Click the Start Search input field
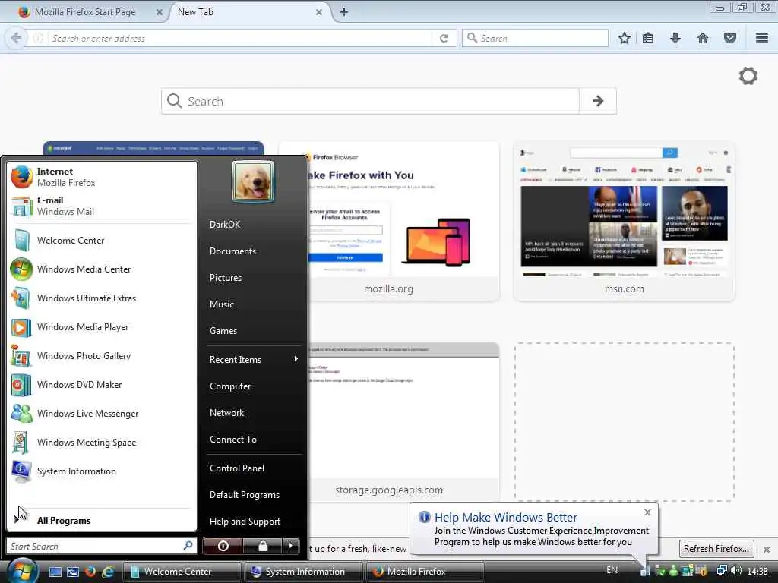This screenshot has width=778, height=583. 102,546
